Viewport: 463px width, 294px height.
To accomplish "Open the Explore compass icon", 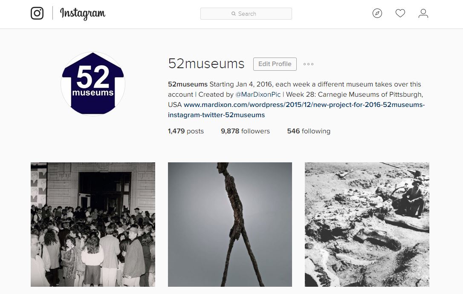I will pyautogui.click(x=377, y=13).
